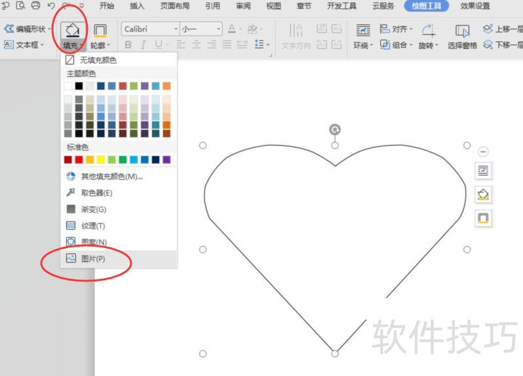Click the rotation handle above the heart

(x=335, y=129)
